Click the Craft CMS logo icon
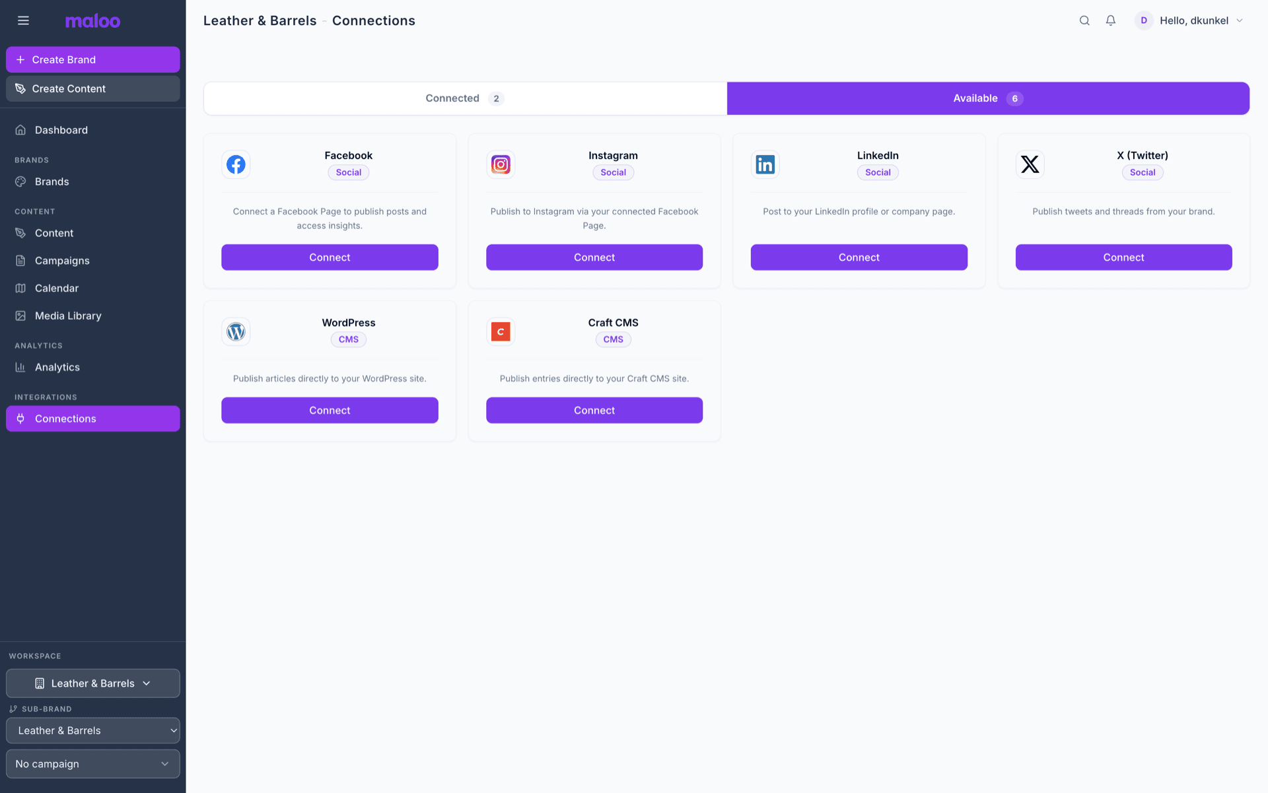This screenshot has height=793, width=1268. pyautogui.click(x=501, y=331)
